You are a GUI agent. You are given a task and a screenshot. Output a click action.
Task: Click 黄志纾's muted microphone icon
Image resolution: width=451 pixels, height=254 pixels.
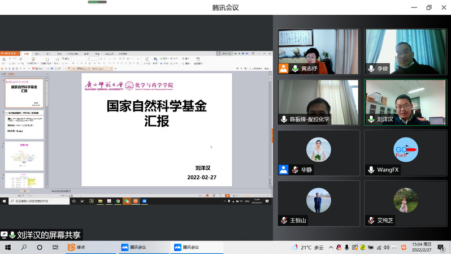pos(295,68)
